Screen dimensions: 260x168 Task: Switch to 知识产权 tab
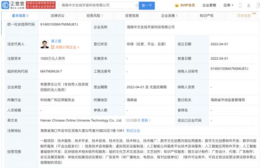[207, 16]
